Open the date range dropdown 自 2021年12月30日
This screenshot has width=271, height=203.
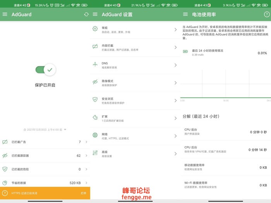(x=45, y=130)
